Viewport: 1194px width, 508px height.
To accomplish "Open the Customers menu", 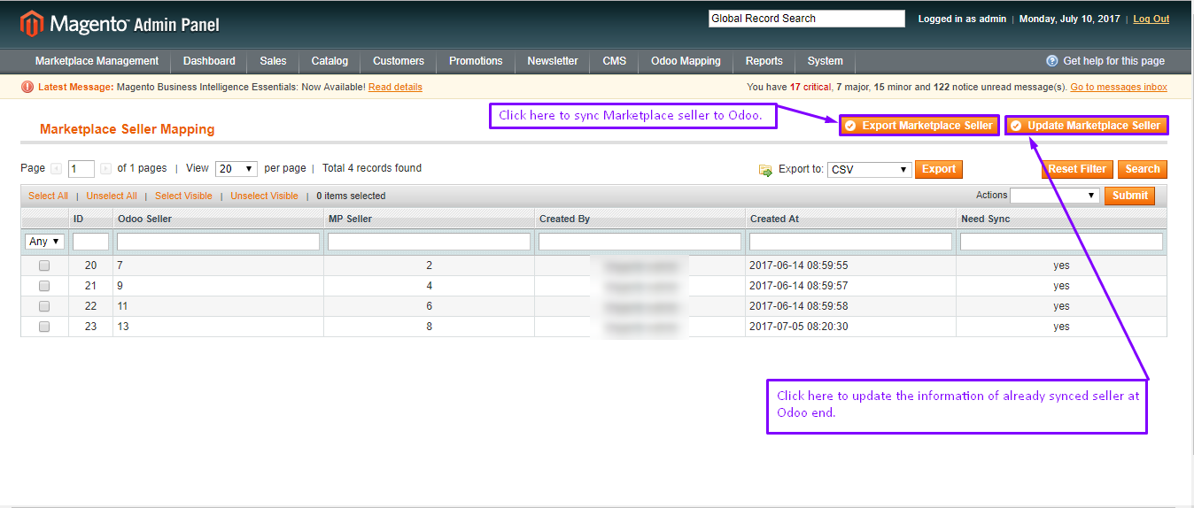I will click(x=399, y=61).
